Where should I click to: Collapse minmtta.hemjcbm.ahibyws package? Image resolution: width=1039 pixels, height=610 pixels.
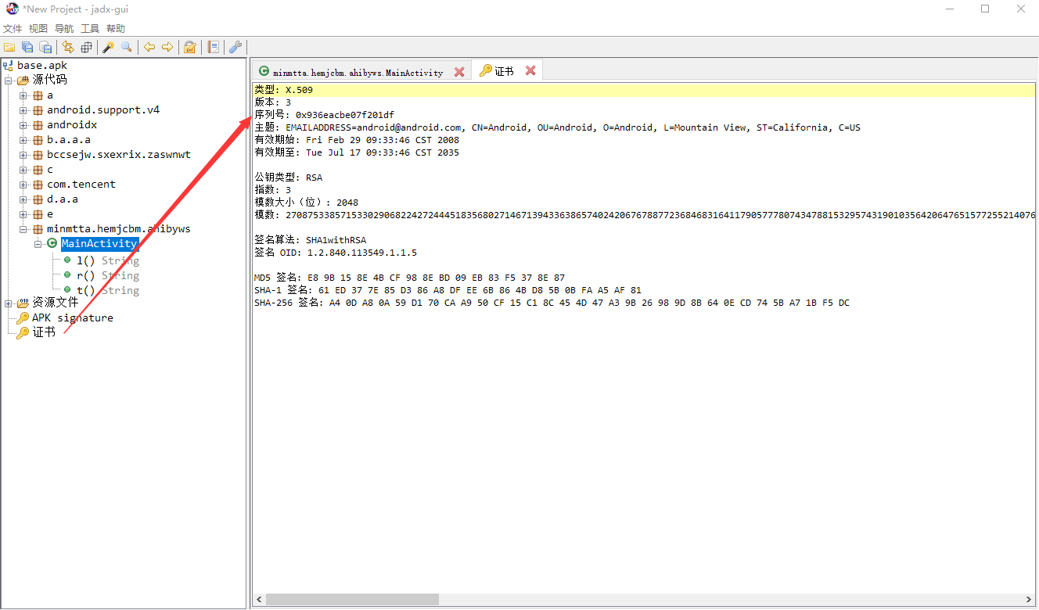[x=23, y=229]
